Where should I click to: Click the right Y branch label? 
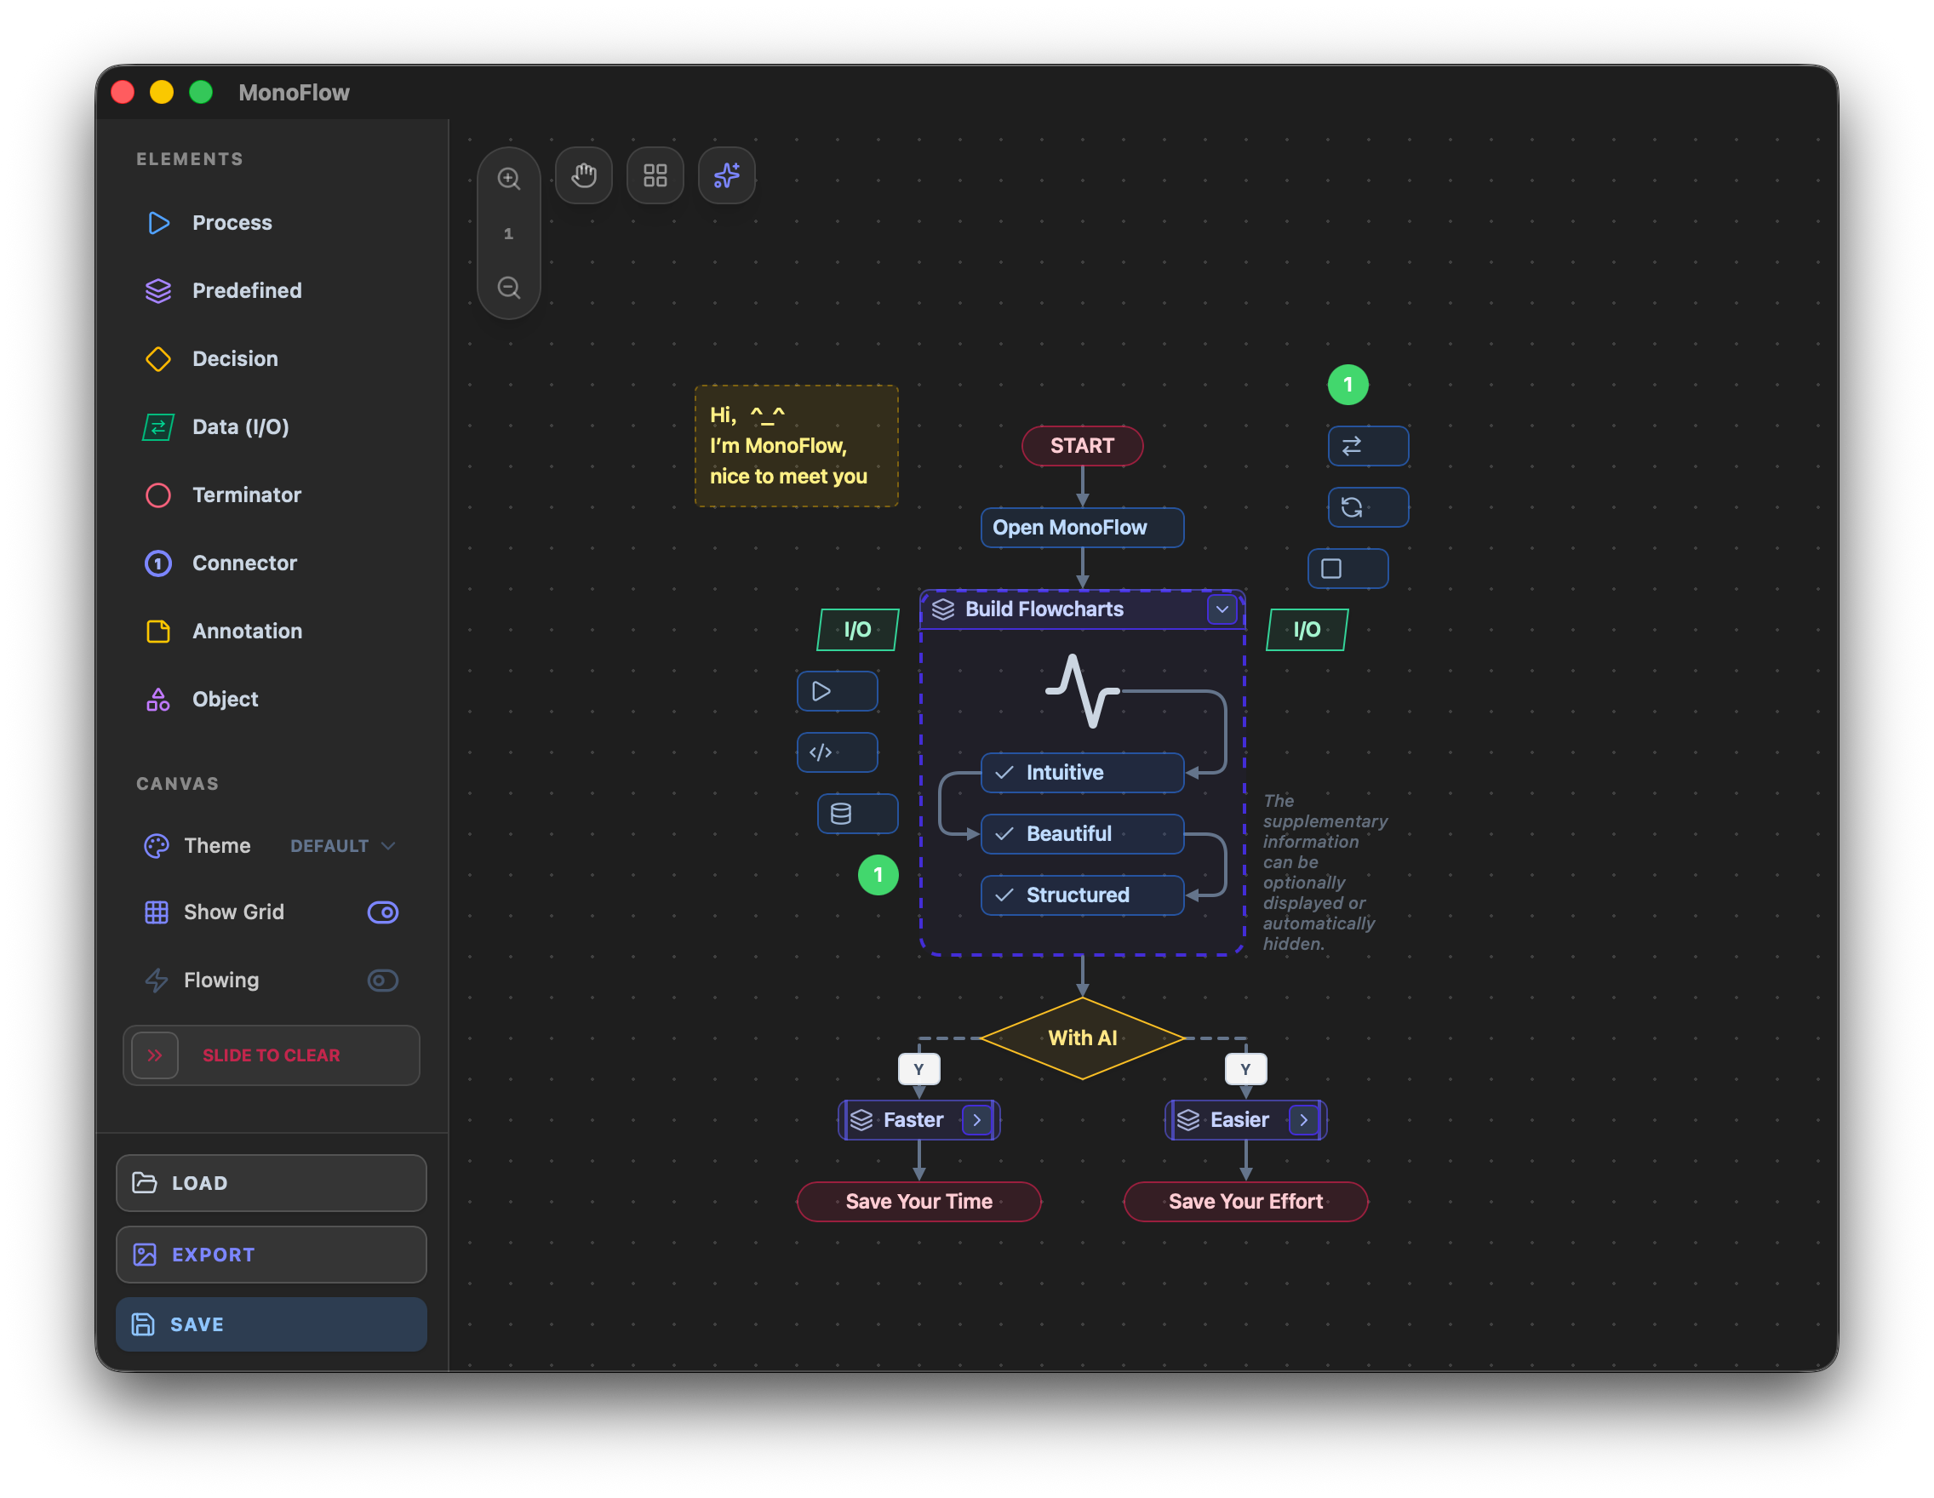(1246, 1070)
